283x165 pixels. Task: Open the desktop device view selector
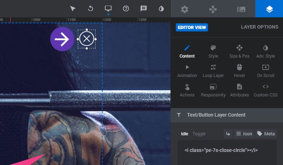pyautogui.click(x=108, y=8)
